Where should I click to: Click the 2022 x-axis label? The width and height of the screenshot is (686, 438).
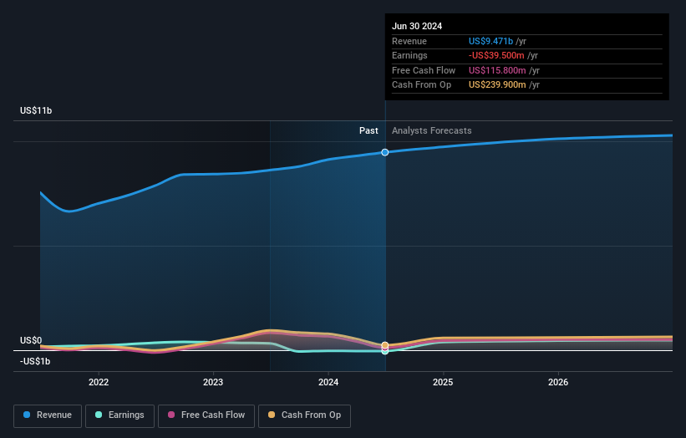(x=99, y=382)
